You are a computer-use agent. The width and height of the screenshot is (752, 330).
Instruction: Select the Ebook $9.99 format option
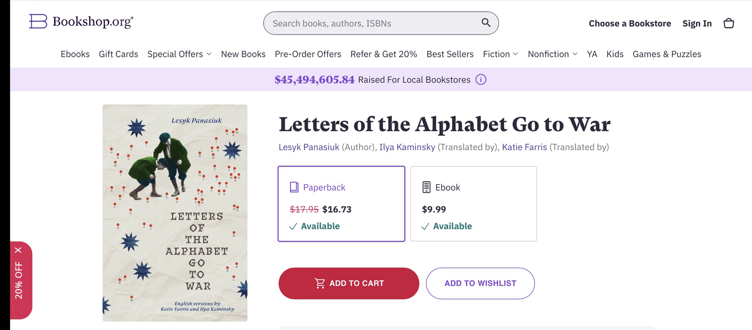[x=473, y=204]
